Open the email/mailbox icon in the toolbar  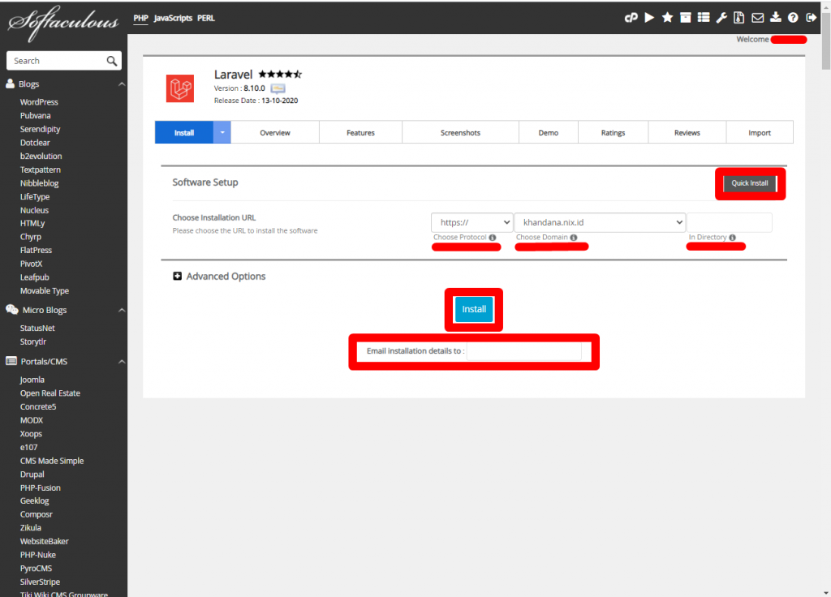[758, 17]
